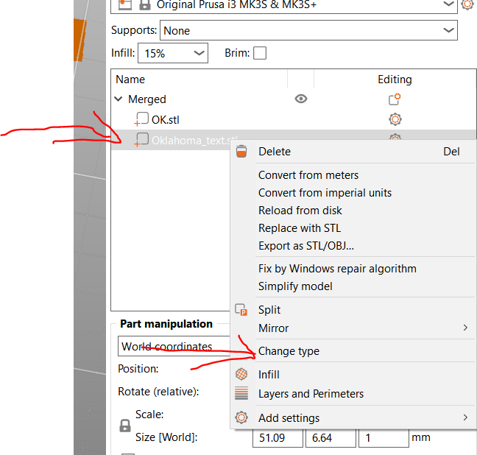Click the Infill pattern icon
The image size is (477, 455).
click(x=241, y=374)
